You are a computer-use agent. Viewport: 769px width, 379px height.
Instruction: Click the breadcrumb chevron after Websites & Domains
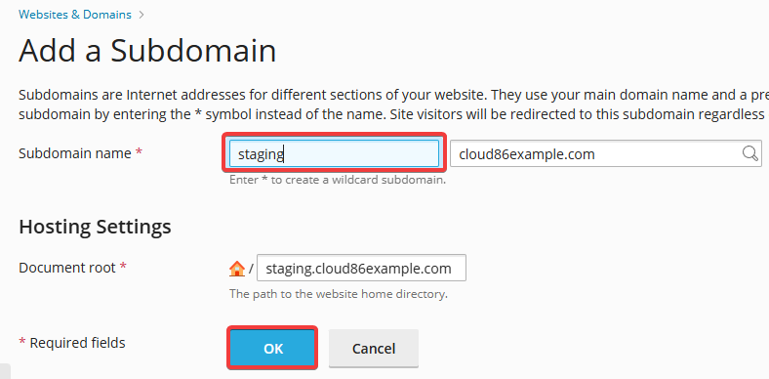pyautogui.click(x=142, y=15)
